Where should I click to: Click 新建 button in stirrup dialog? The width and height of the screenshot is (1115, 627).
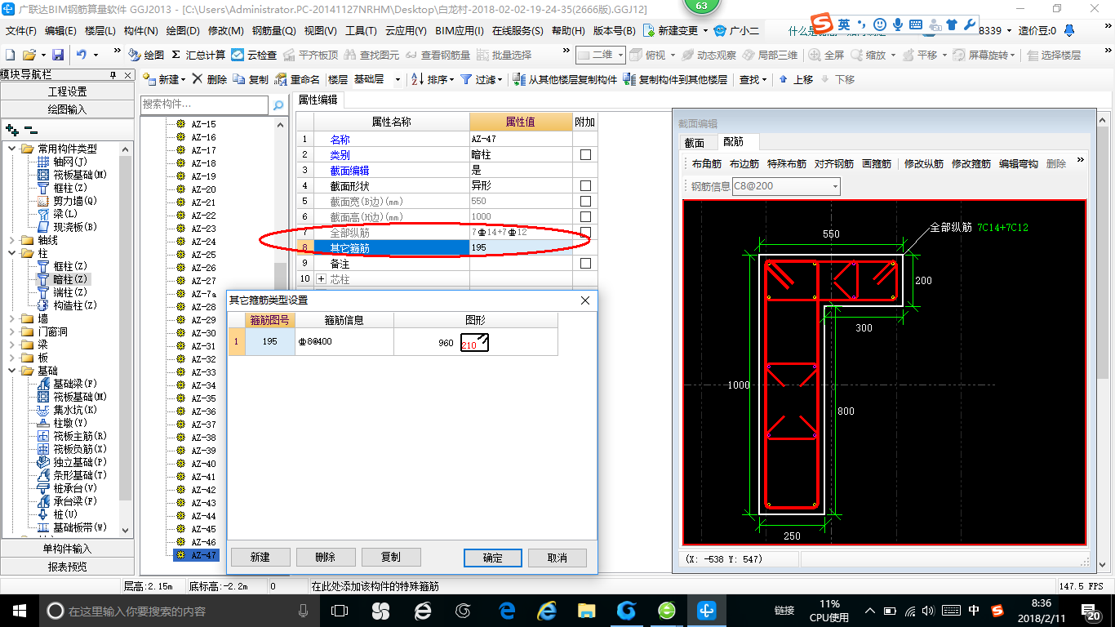[x=260, y=557]
